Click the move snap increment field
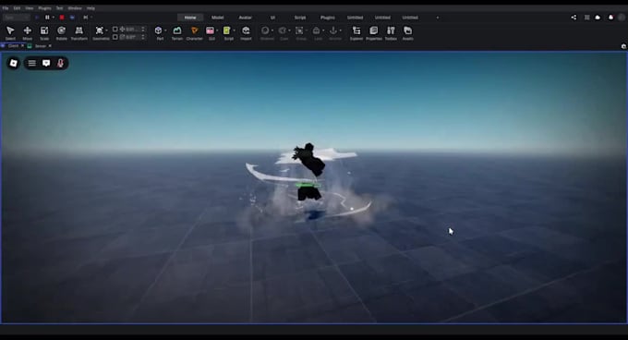The image size is (628, 340). tap(132, 30)
